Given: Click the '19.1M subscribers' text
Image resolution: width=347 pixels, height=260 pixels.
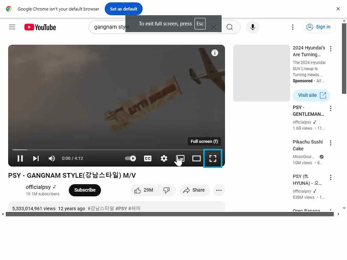Looking at the screenshot, I should click(x=42, y=194).
